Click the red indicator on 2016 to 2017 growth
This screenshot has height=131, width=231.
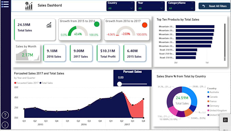pyautogui.click(x=145, y=25)
